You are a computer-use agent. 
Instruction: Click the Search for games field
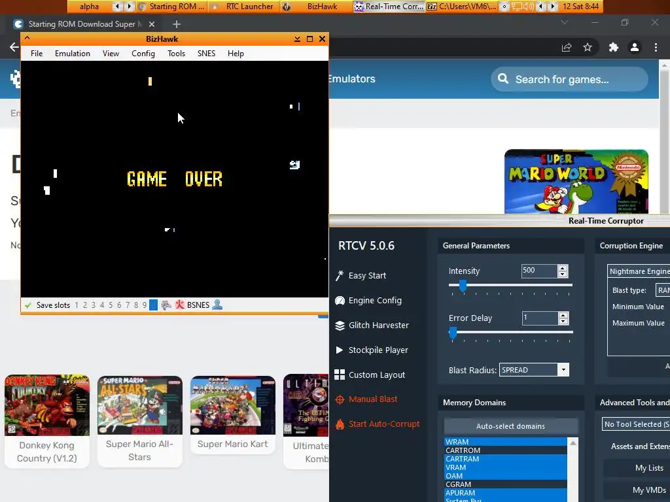point(569,79)
